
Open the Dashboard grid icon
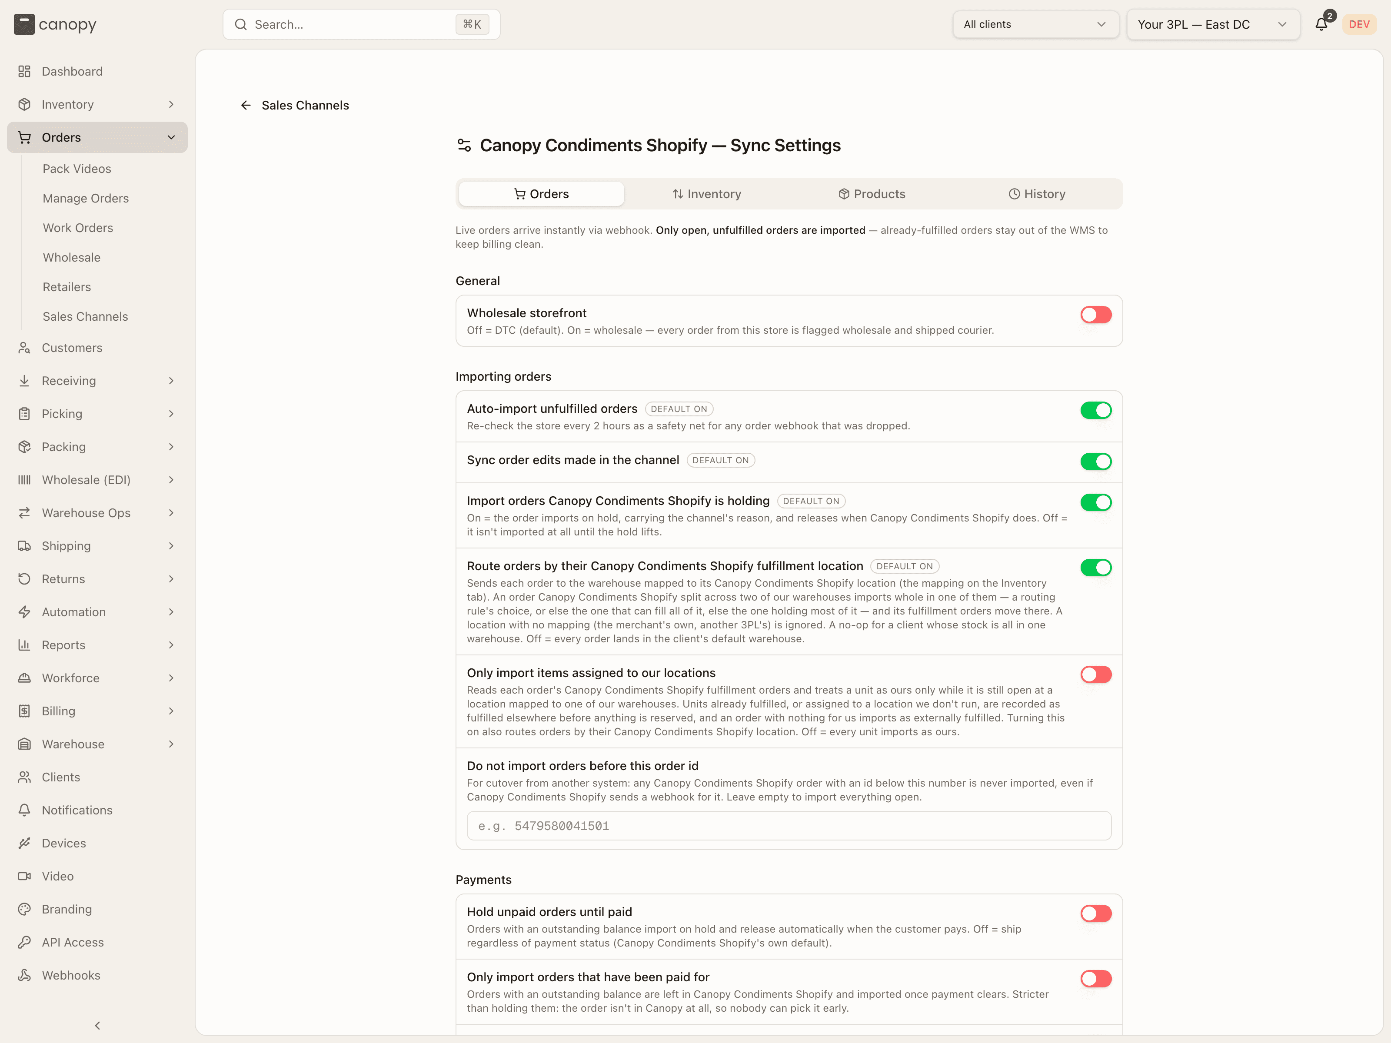point(24,71)
